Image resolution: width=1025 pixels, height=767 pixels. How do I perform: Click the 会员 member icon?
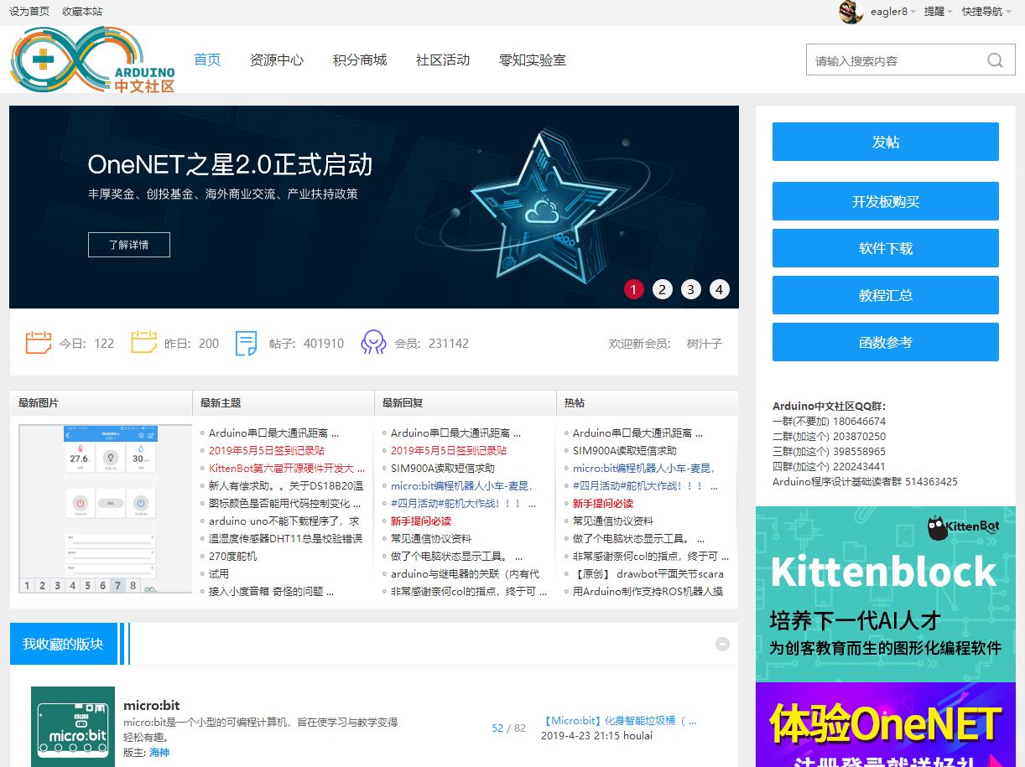[373, 343]
